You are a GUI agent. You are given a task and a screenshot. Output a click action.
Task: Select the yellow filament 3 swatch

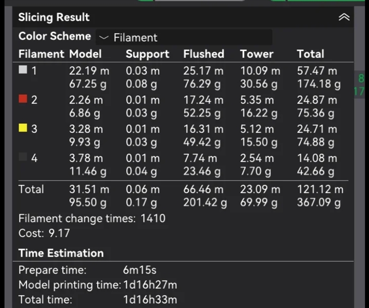point(23,128)
